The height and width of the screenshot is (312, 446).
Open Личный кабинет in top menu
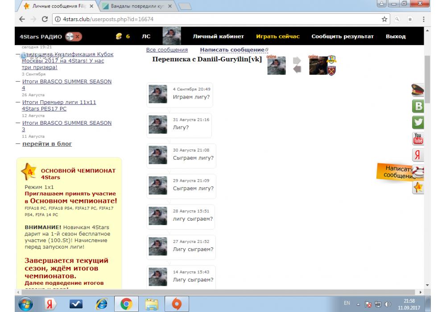point(218,37)
